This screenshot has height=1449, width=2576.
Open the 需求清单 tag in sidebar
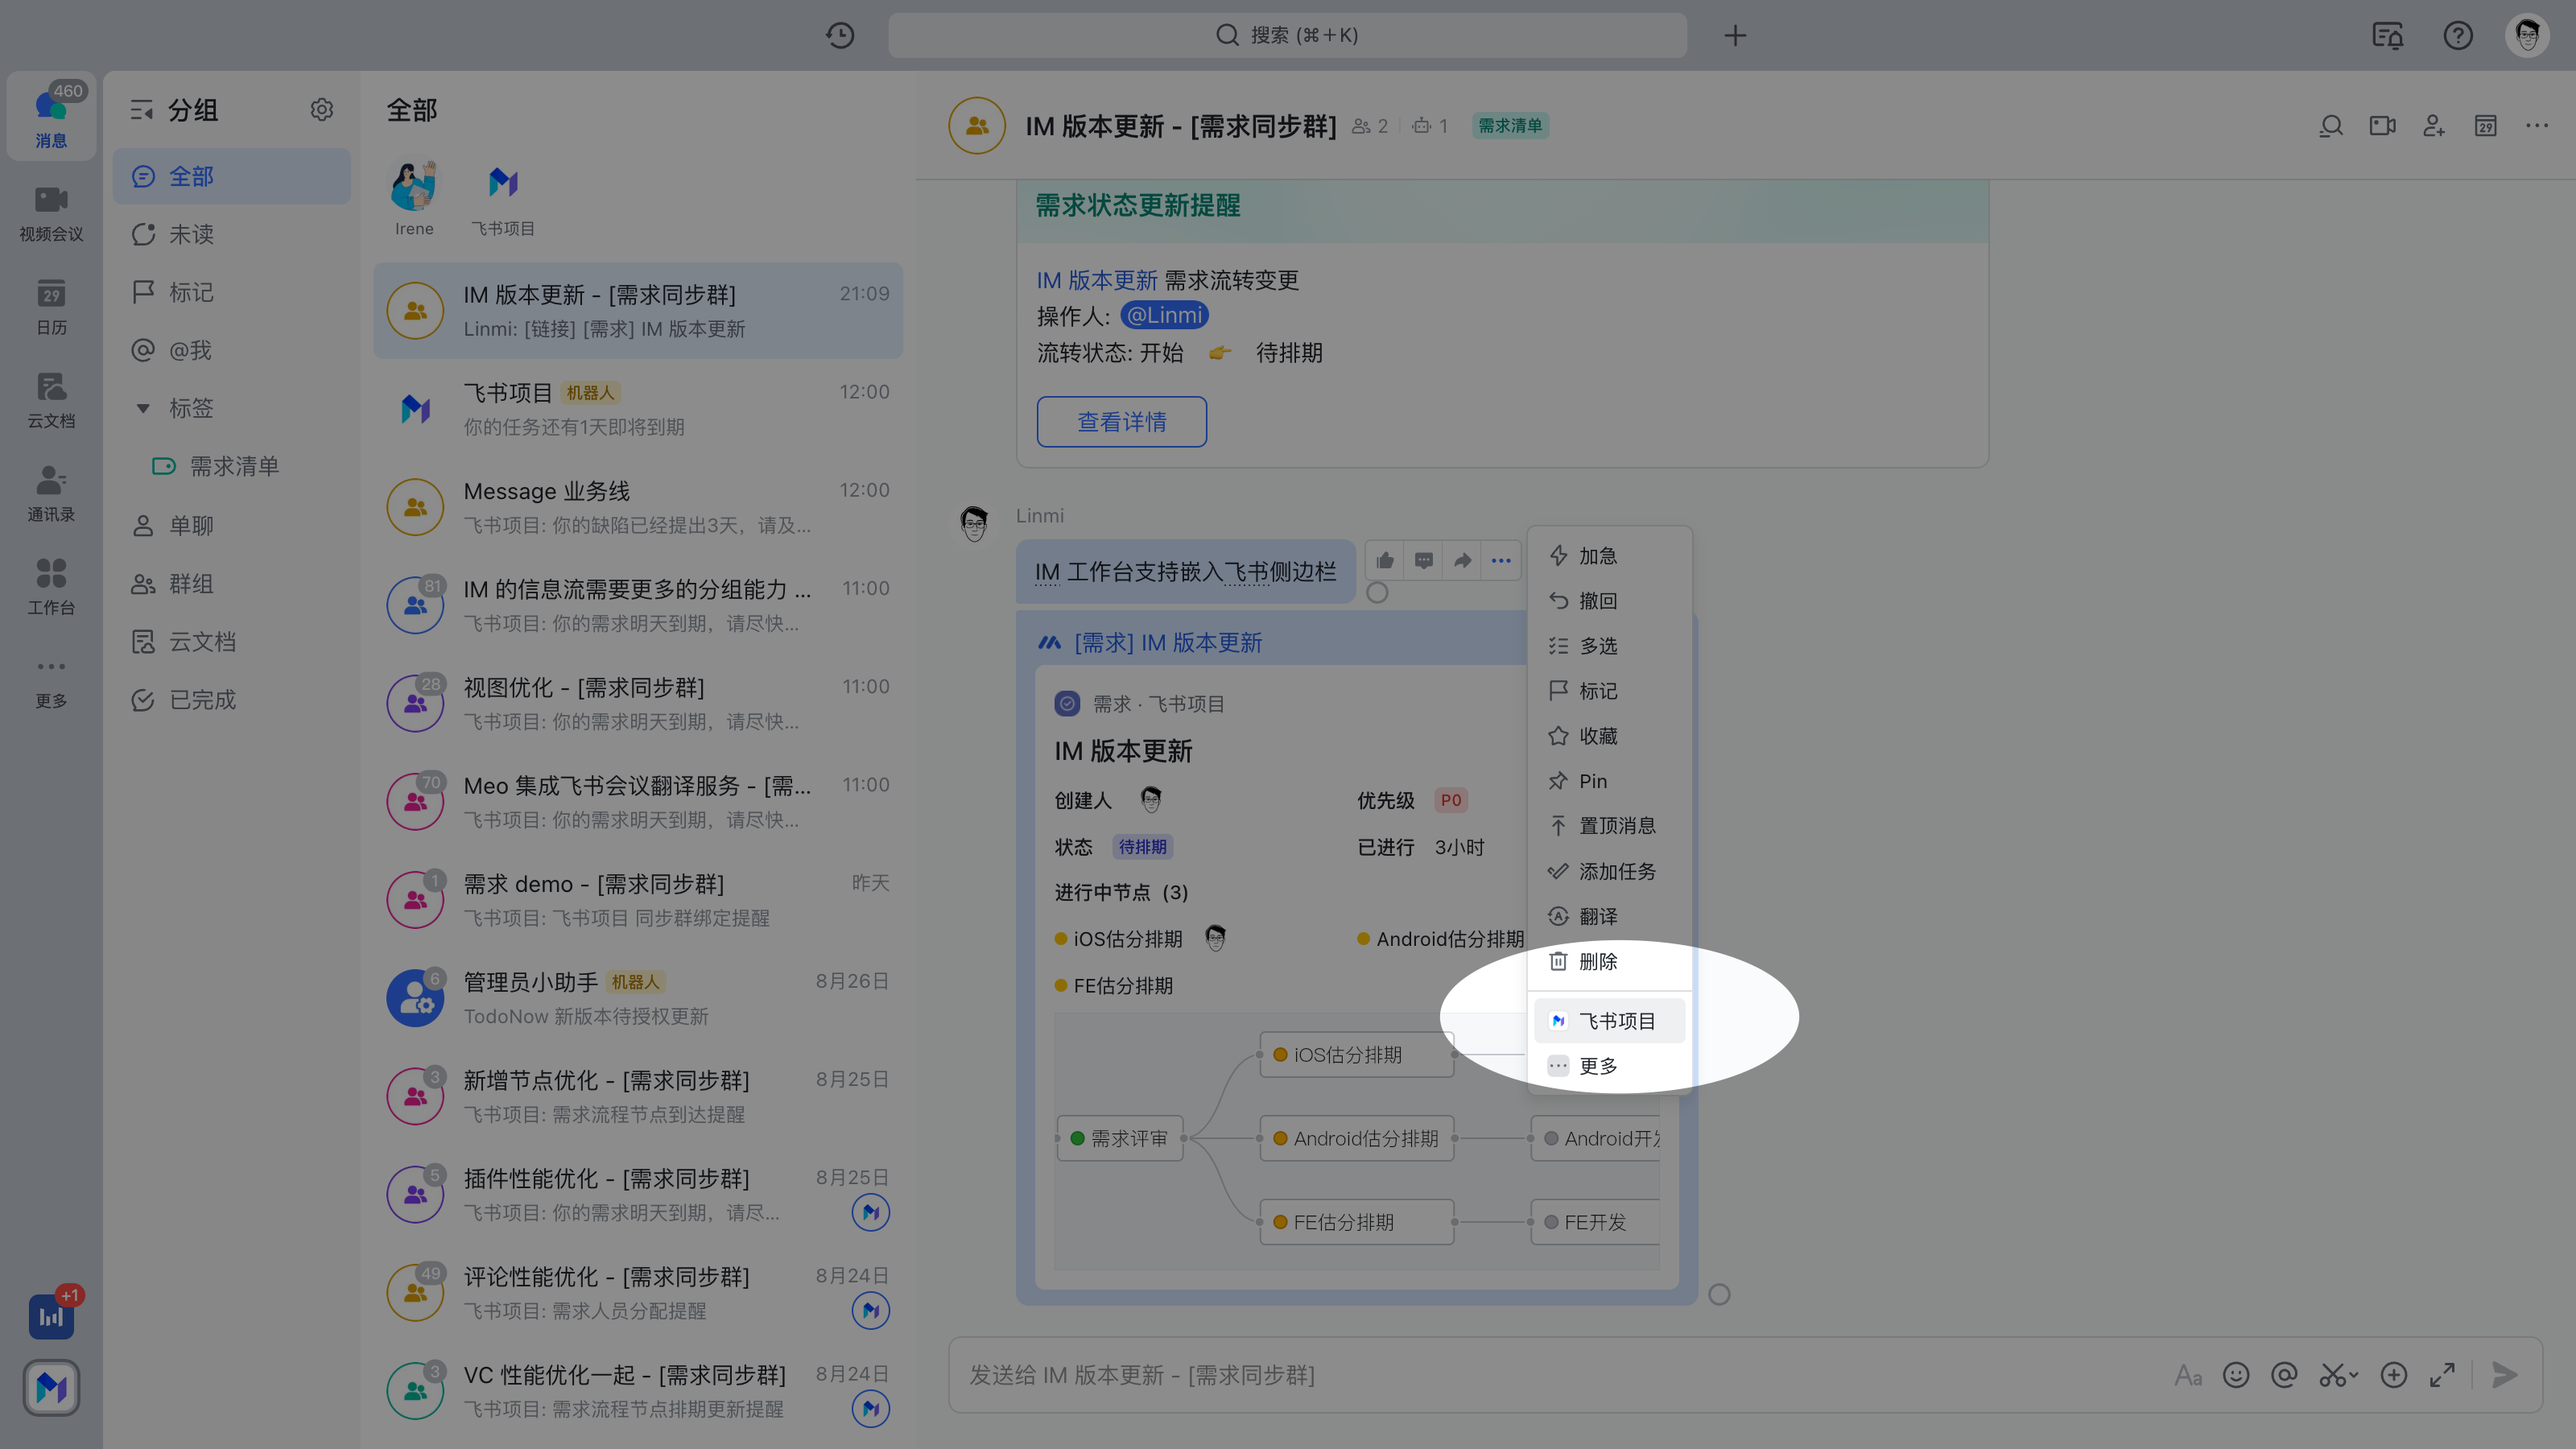[232, 466]
